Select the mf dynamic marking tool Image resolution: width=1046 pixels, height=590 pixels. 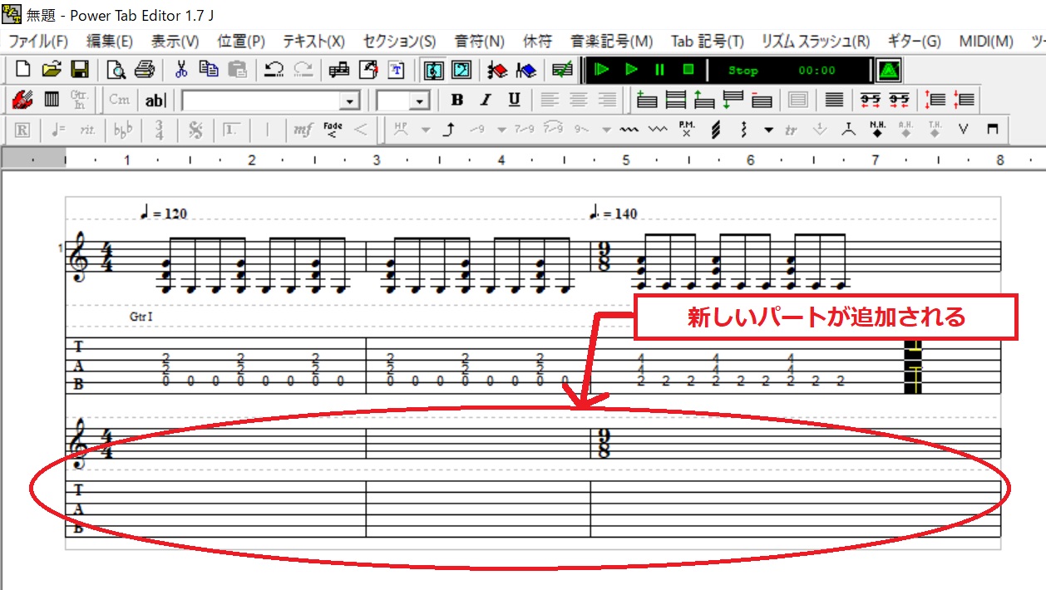tap(301, 130)
